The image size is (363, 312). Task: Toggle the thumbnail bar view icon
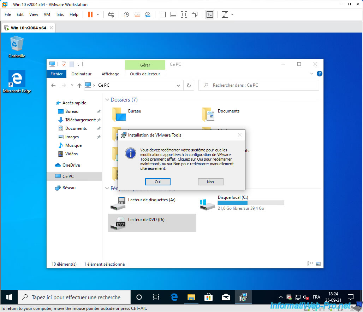pos(173,15)
